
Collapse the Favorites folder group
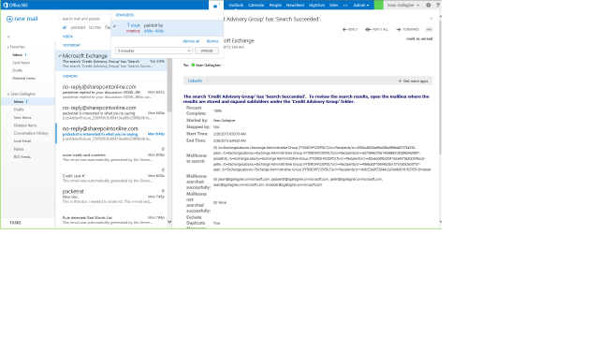click(7, 47)
